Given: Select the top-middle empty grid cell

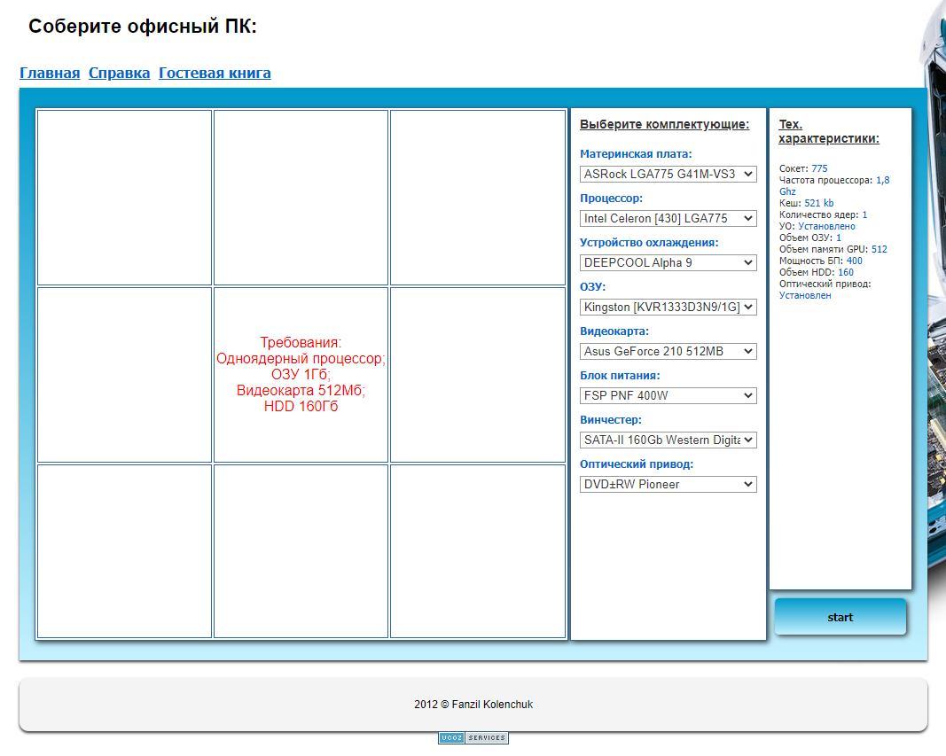Looking at the screenshot, I should click(301, 197).
